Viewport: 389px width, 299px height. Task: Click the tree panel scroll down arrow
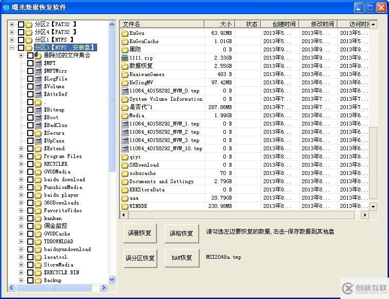click(112, 280)
